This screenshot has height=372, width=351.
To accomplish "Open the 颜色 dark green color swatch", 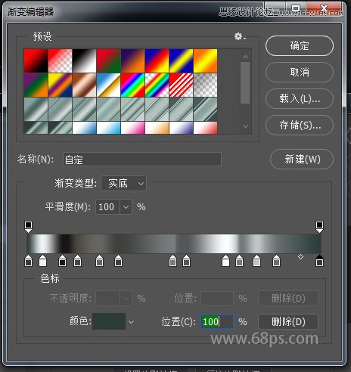I will coord(109,321).
